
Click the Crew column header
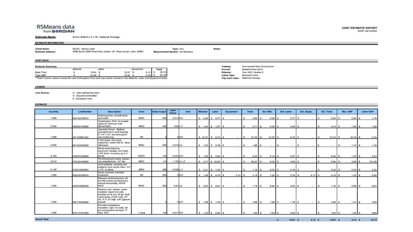pyautogui.click(x=141, y=112)
